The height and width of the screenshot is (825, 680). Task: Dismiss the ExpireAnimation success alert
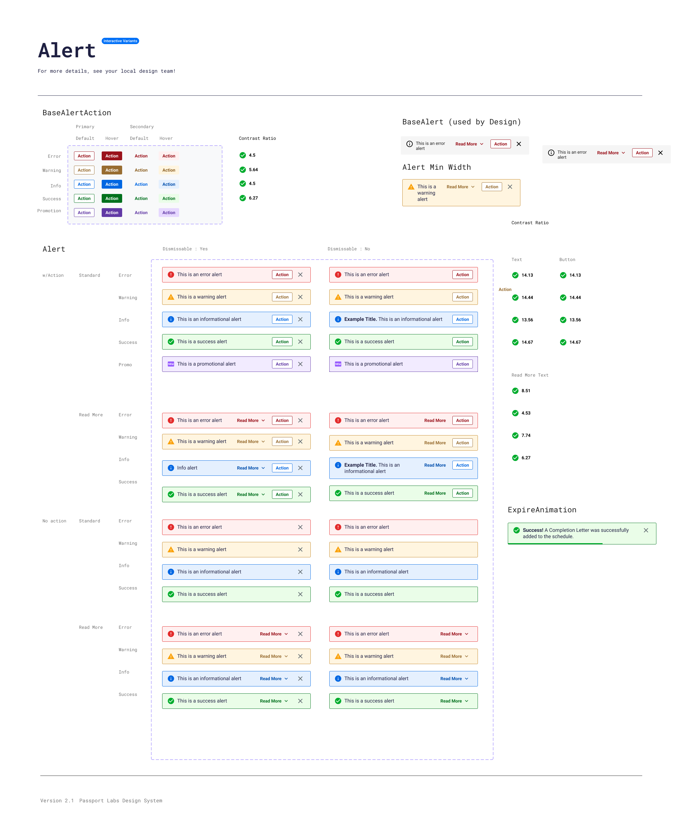coord(646,530)
